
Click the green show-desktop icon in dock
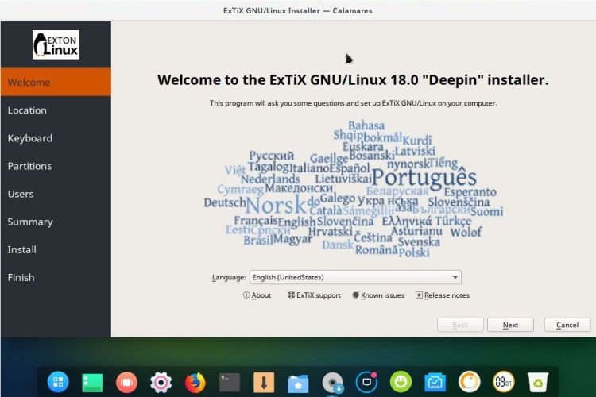[x=92, y=382]
